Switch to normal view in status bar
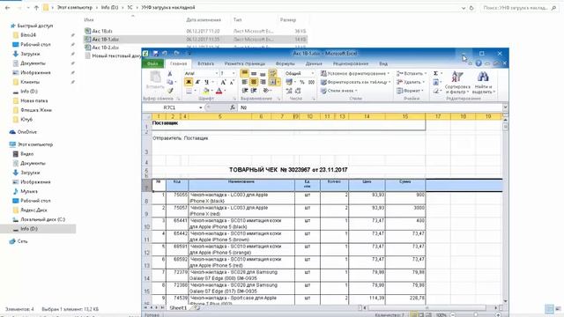 [414, 315]
